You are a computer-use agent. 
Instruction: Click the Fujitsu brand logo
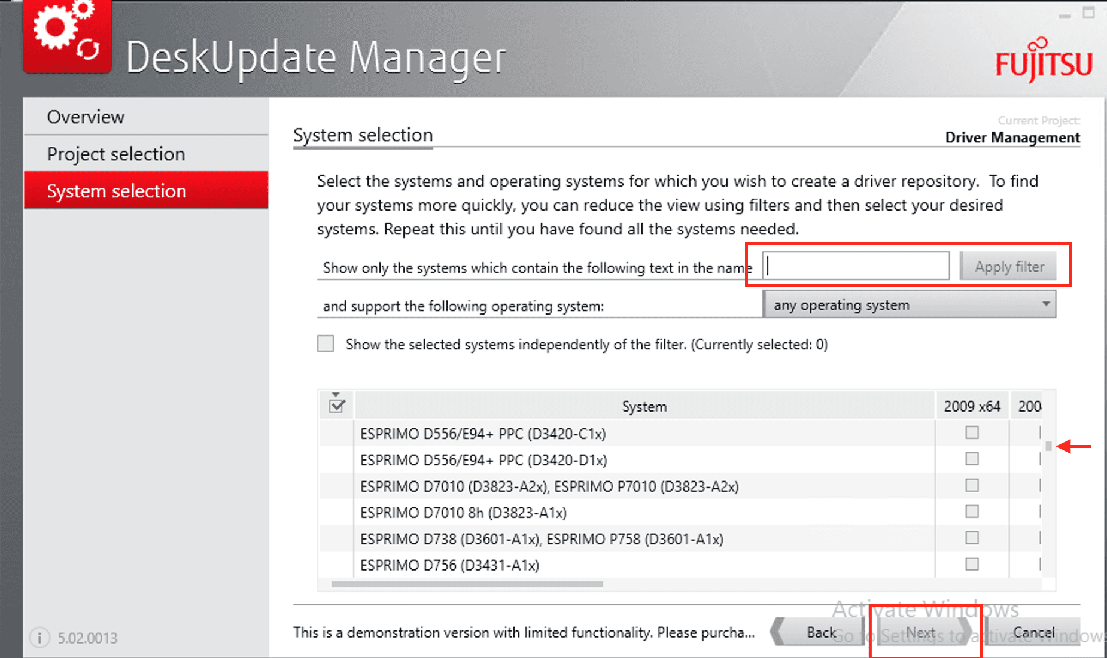coord(1044,62)
